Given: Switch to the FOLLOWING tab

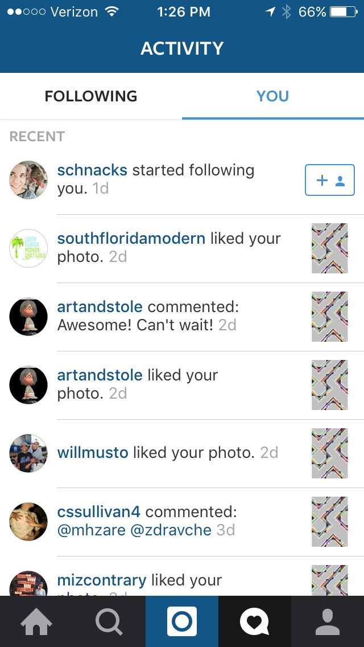Looking at the screenshot, I should click(x=90, y=96).
